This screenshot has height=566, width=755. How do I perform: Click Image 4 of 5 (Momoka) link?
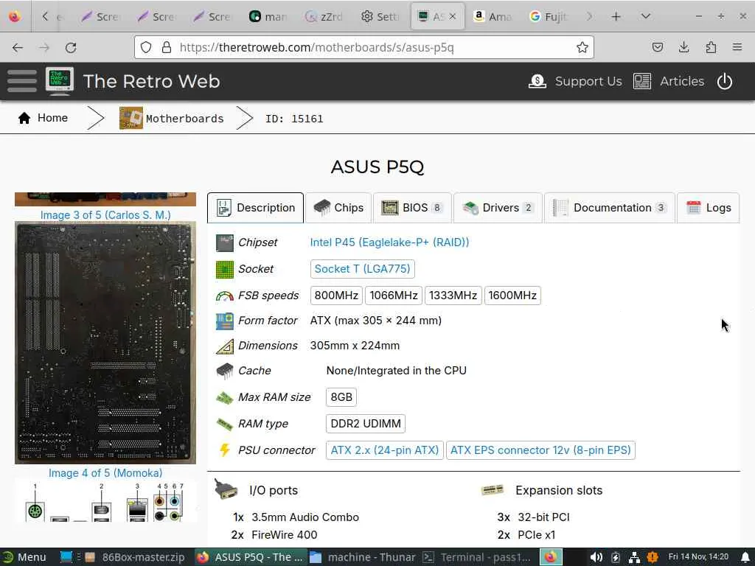[105, 472]
